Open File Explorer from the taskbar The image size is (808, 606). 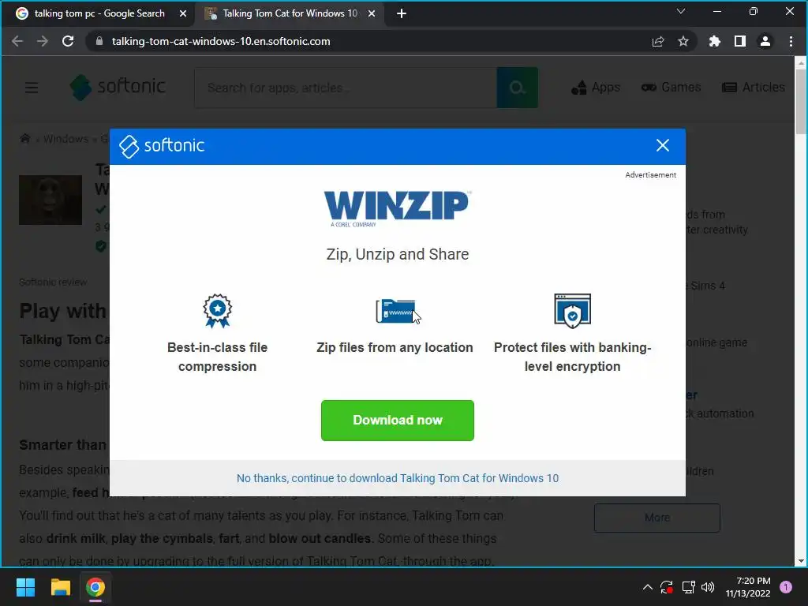tap(60, 587)
